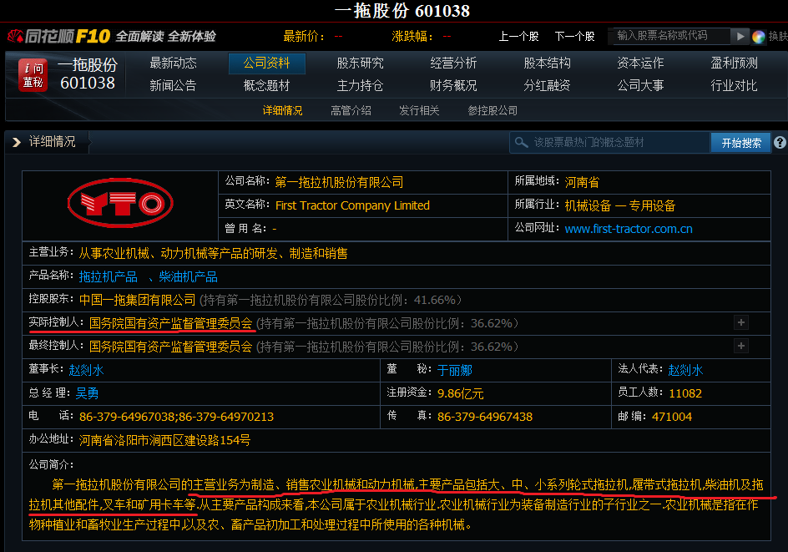This screenshot has height=552, width=788.
Task: Open 赵剡水 link in 法人代表 cell
Action: [x=685, y=370]
